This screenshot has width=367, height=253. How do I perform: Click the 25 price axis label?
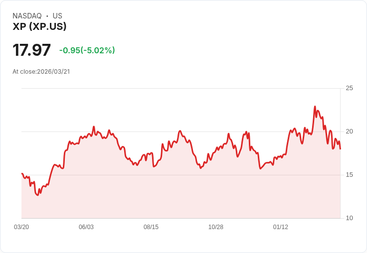pos(349,88)
